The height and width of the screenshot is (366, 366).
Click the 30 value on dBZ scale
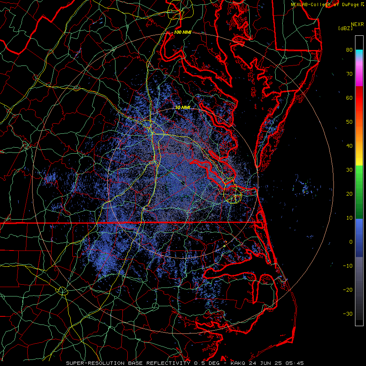[349, 170]
